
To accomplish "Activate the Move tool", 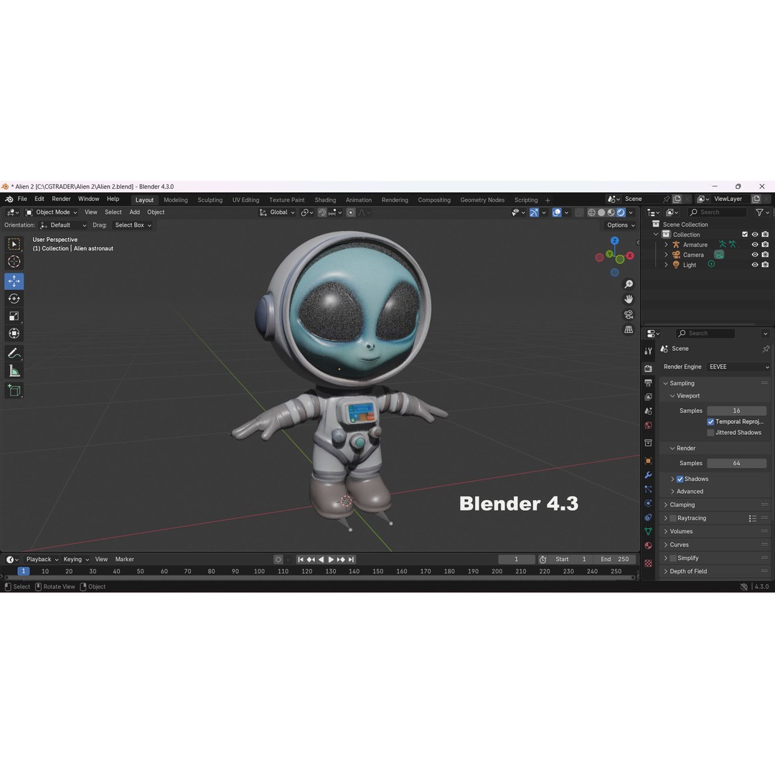I will [x=14, y=281].
